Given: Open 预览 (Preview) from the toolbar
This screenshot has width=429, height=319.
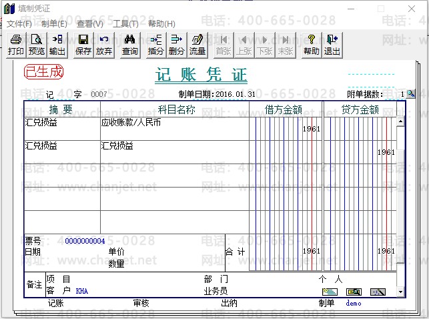Looking at the screenshot, I should [x=37, y=45].
